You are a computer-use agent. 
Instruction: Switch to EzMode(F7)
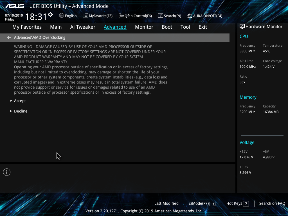coord(199,204)
